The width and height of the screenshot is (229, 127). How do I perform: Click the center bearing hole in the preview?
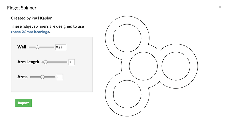tap(143, 66)
